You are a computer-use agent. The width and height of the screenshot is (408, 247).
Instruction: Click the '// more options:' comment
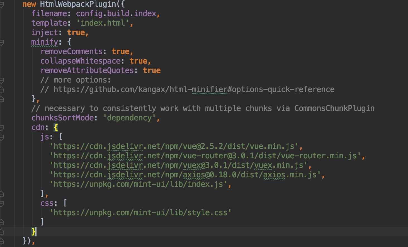76,80
